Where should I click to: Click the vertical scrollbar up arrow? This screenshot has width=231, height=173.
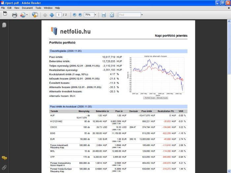[x=229, y=21]
